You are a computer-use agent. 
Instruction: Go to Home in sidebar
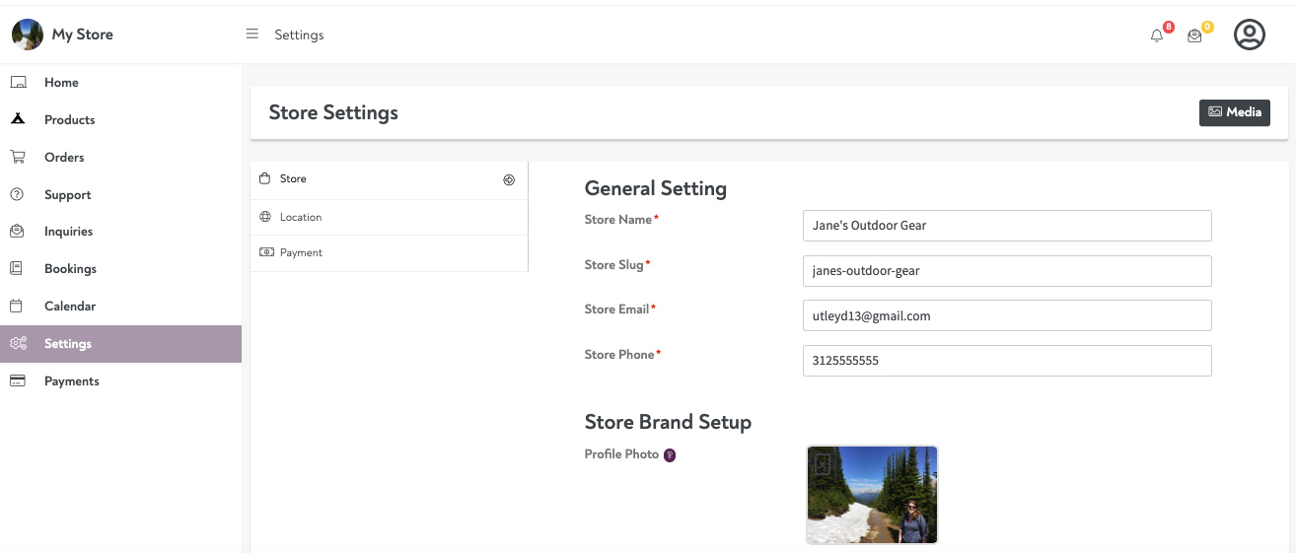point(61,83)
